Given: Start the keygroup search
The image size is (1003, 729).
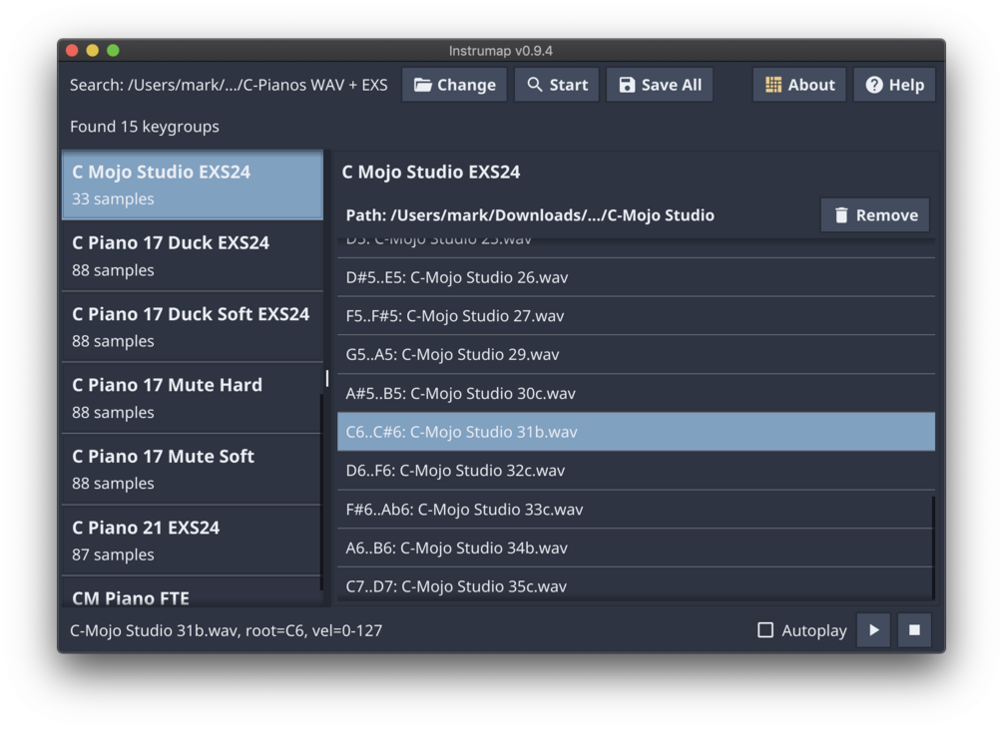Looking at the screenshot, I should [x=557, y=85].
